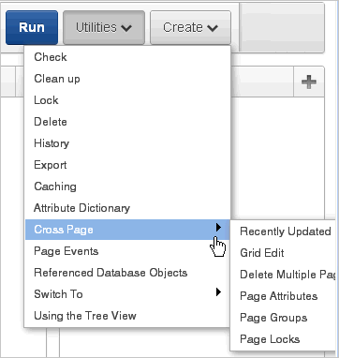Select Recently Updated submenu item
The image size is (339, 358).
[285, 231]
